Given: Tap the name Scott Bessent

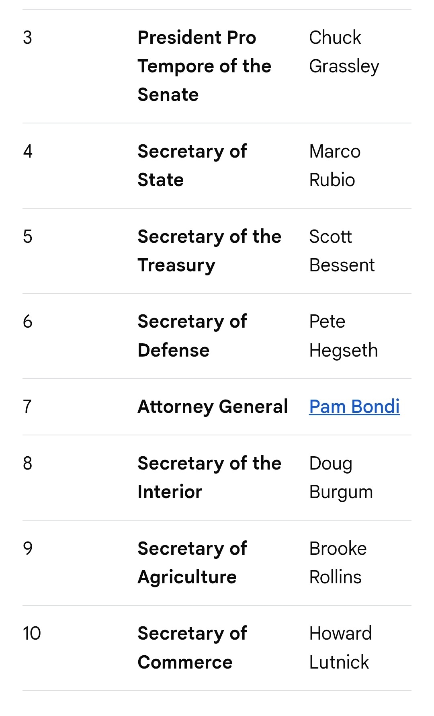Looking at the screenshot, I should point(342,250).
